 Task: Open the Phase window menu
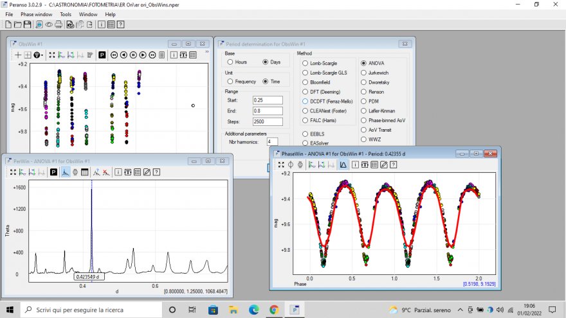(36, 14)
